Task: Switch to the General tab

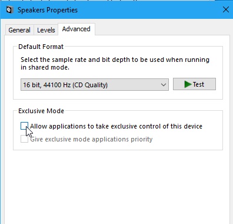Action: click(x=19, y=30)
